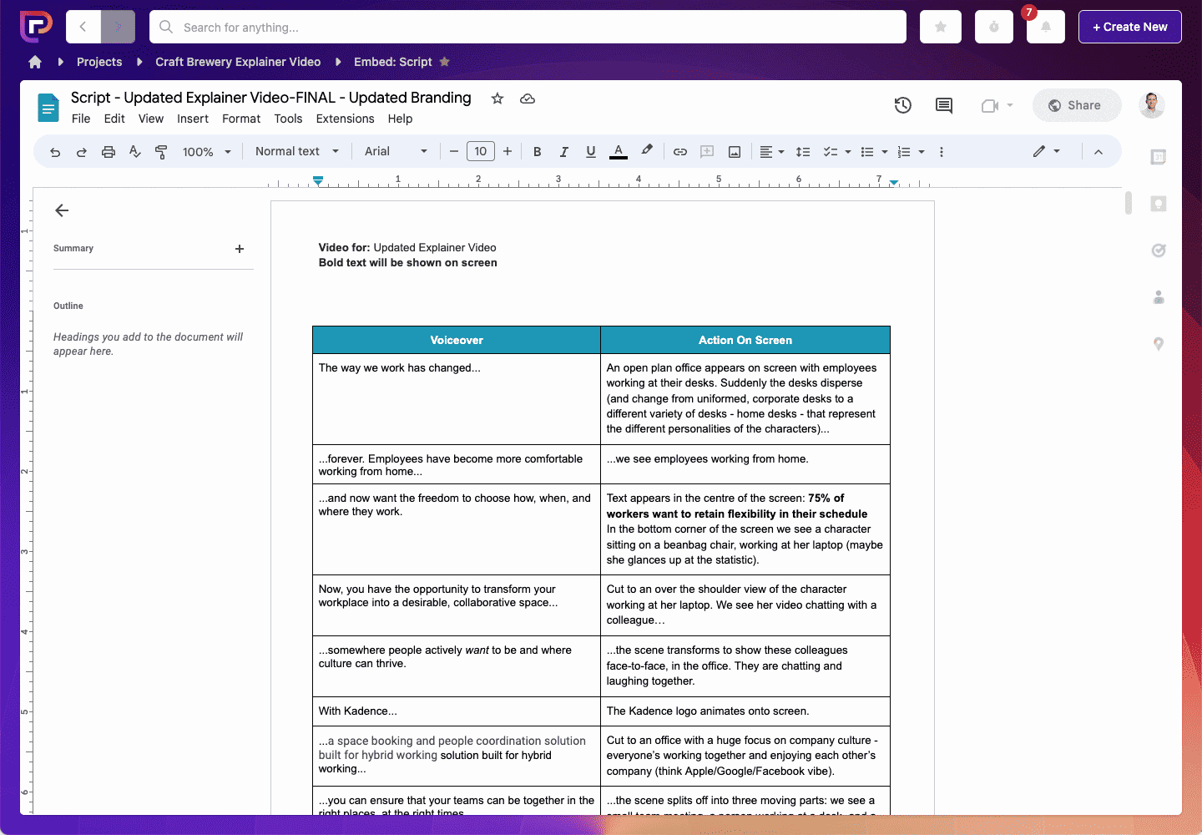
Task: Click the Search for anything field
Action: (528, 27)
